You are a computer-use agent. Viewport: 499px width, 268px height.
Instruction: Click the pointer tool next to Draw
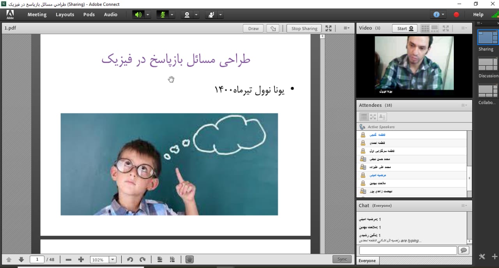pyautogui.click(x=273, y=28)
